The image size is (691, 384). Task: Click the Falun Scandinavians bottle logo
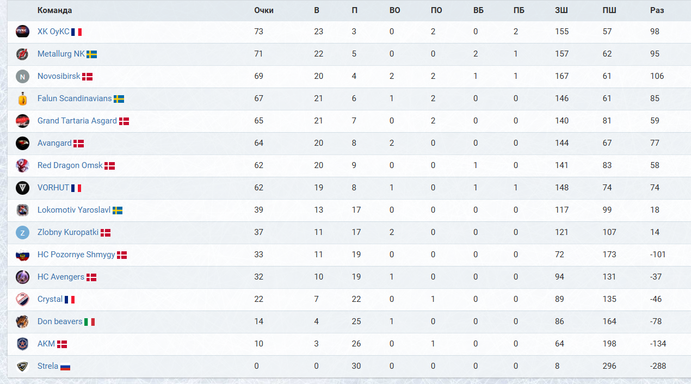coord(22,98)
